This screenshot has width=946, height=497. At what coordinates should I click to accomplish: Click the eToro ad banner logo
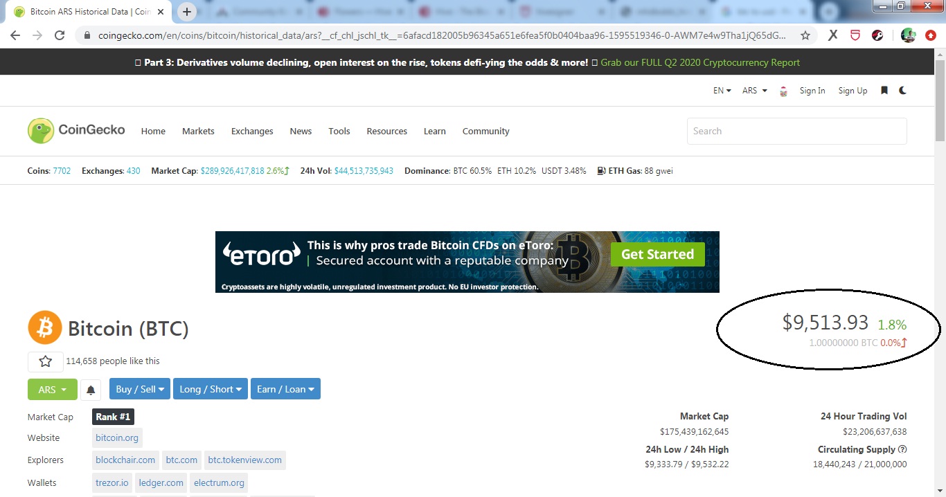point(261,255)
